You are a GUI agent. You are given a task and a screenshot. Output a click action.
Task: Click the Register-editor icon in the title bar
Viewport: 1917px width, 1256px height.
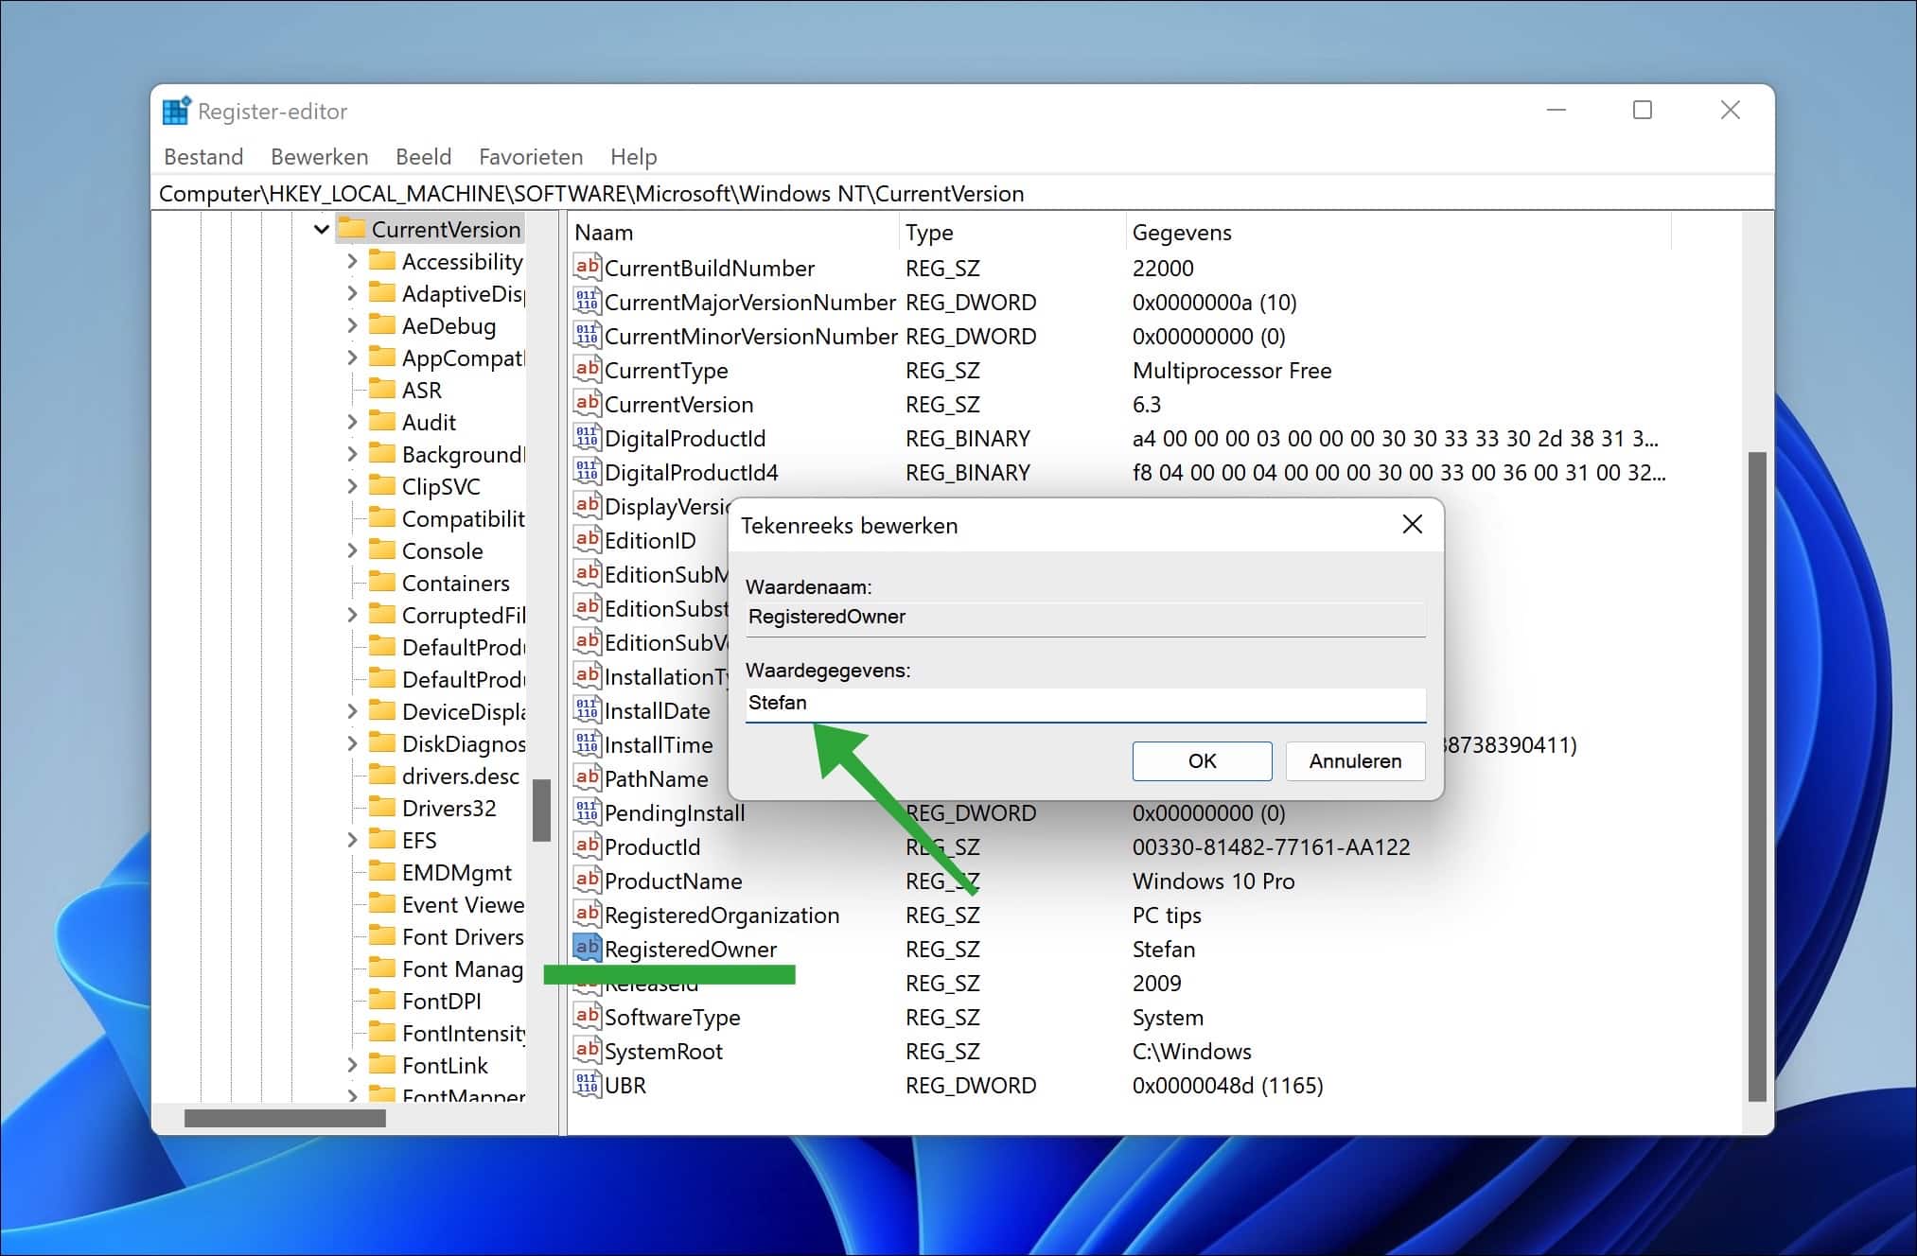(x=176, y=110)
